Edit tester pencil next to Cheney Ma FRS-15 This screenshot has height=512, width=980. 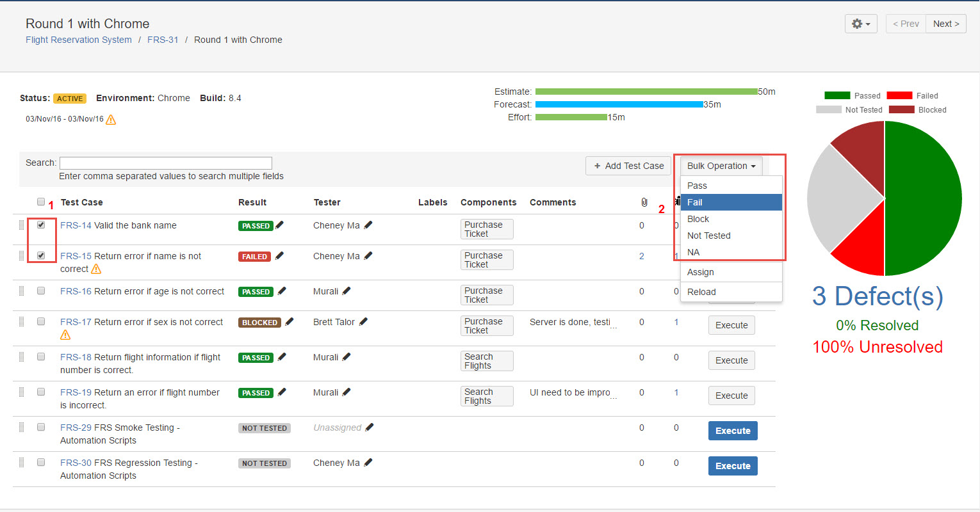[368, 255]
